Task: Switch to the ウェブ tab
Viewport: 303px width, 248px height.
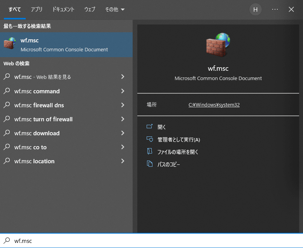Action: pos(90,9)
